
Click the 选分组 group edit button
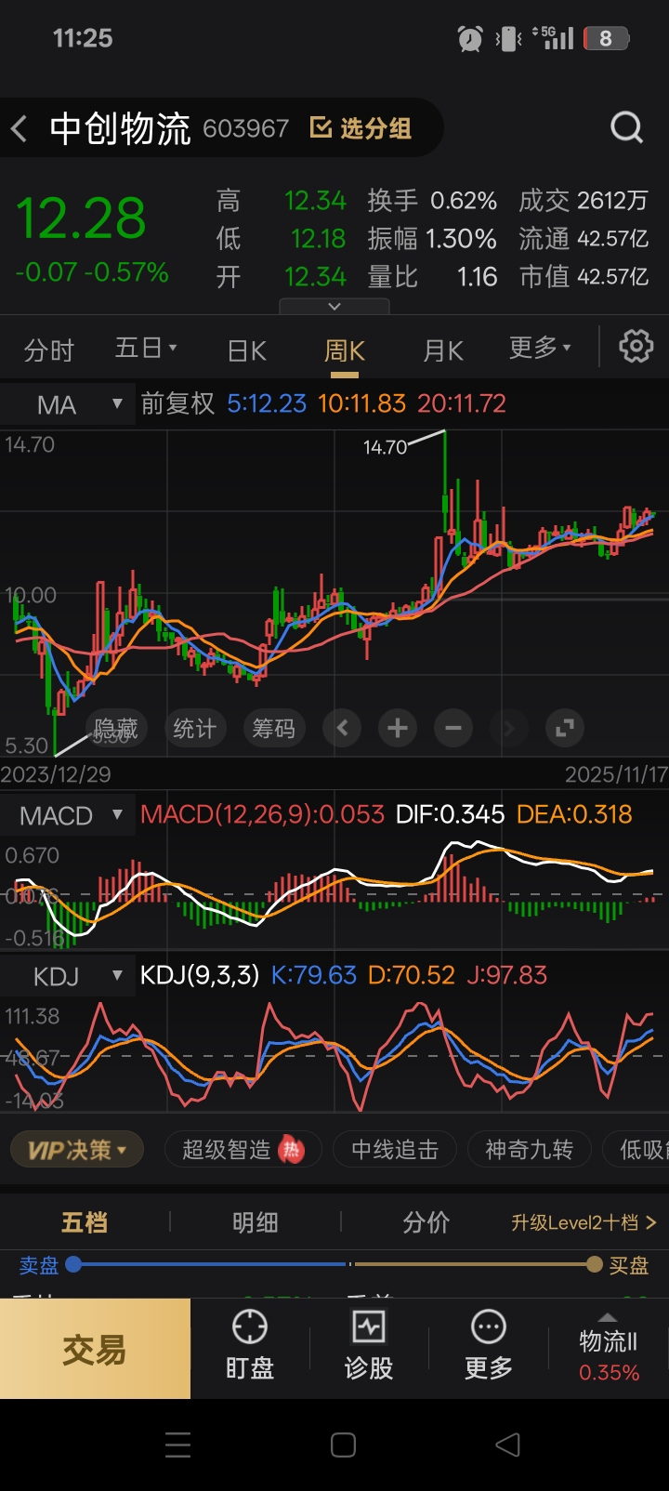(x=361, y=128)
